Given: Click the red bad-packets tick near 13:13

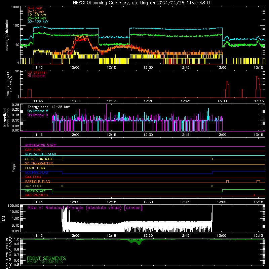Looking at the screenshot, I should [x=254, y=195].
